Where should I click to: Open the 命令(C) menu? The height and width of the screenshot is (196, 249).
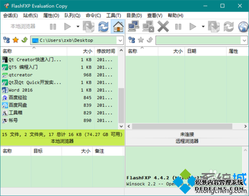[93, 15]
